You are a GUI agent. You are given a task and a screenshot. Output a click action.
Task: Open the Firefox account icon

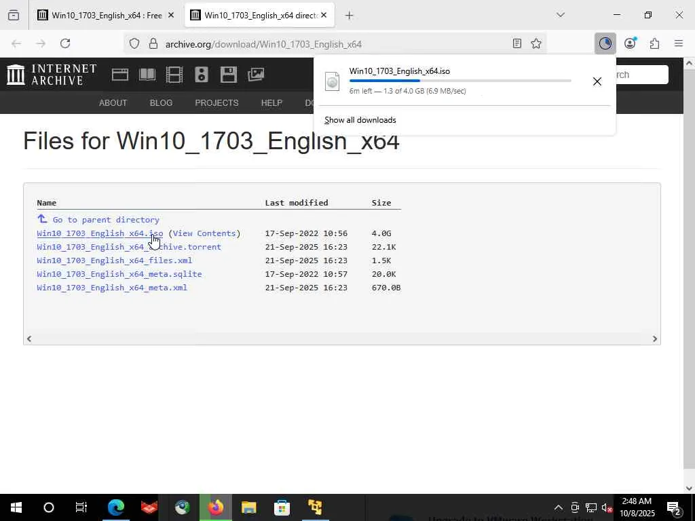pyautogui.click(x=630, y=43)
